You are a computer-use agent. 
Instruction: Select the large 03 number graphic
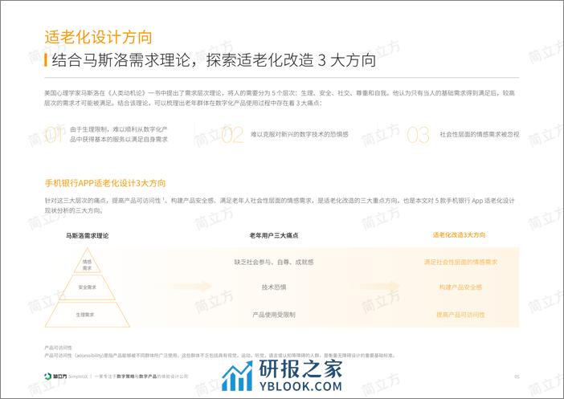coord(418,135)
